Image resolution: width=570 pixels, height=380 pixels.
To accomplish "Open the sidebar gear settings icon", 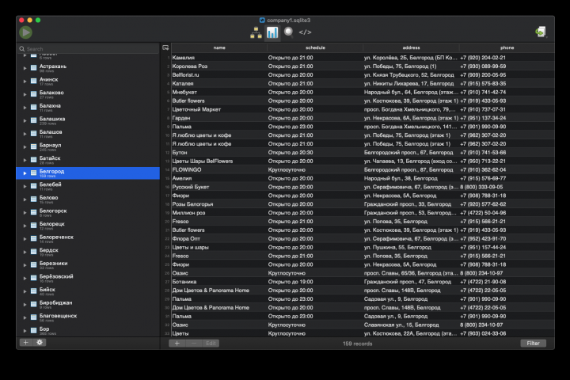I will 40,343.
